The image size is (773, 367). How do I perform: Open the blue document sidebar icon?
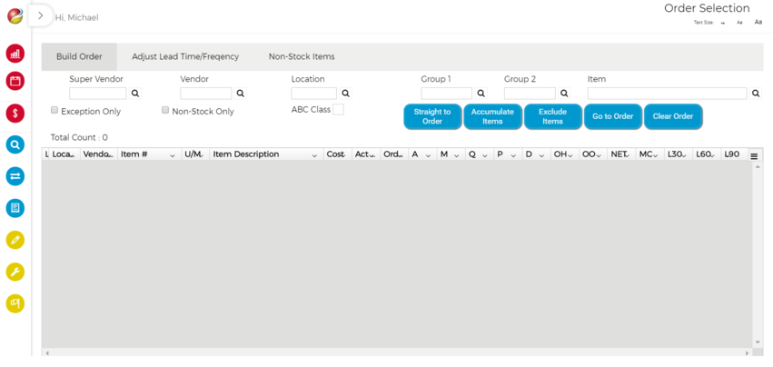(15, 208)
